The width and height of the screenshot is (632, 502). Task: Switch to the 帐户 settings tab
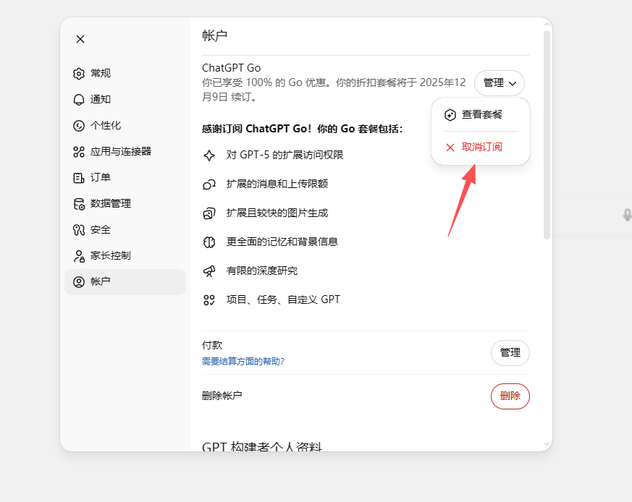pos(125,282)
